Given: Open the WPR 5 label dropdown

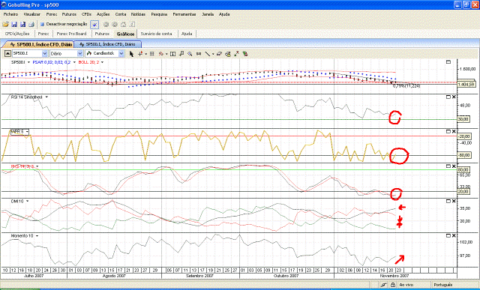Looking at the screenshot, I should tap(27, 132).
